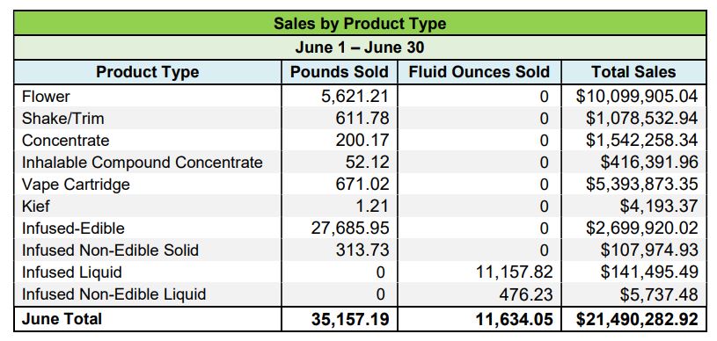Select Infused Non-Edible Liquid value 476.23
The height and width of the screenshot is (341, 717).
point(525,294)
